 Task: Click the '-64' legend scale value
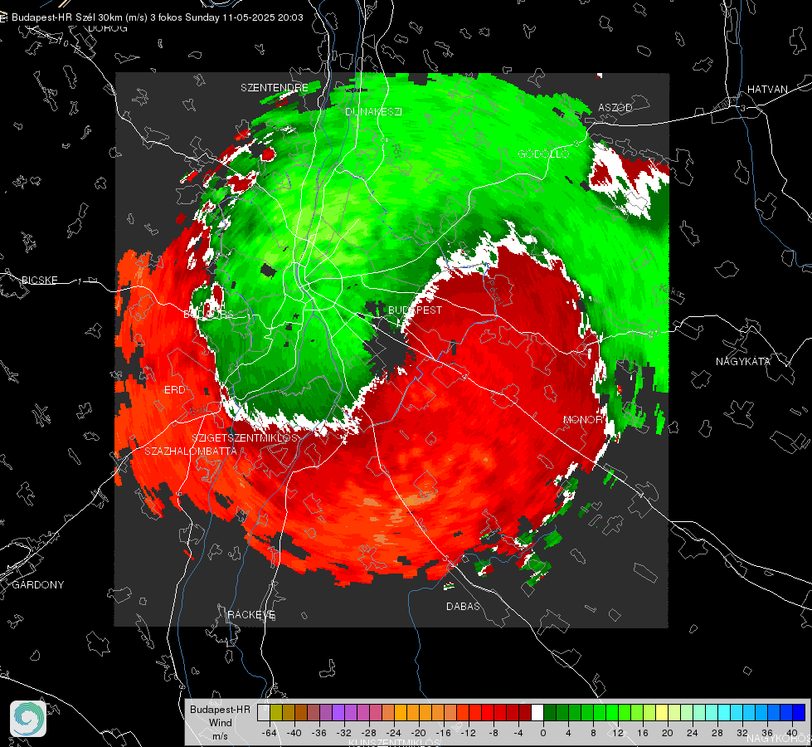coord(270,733)
